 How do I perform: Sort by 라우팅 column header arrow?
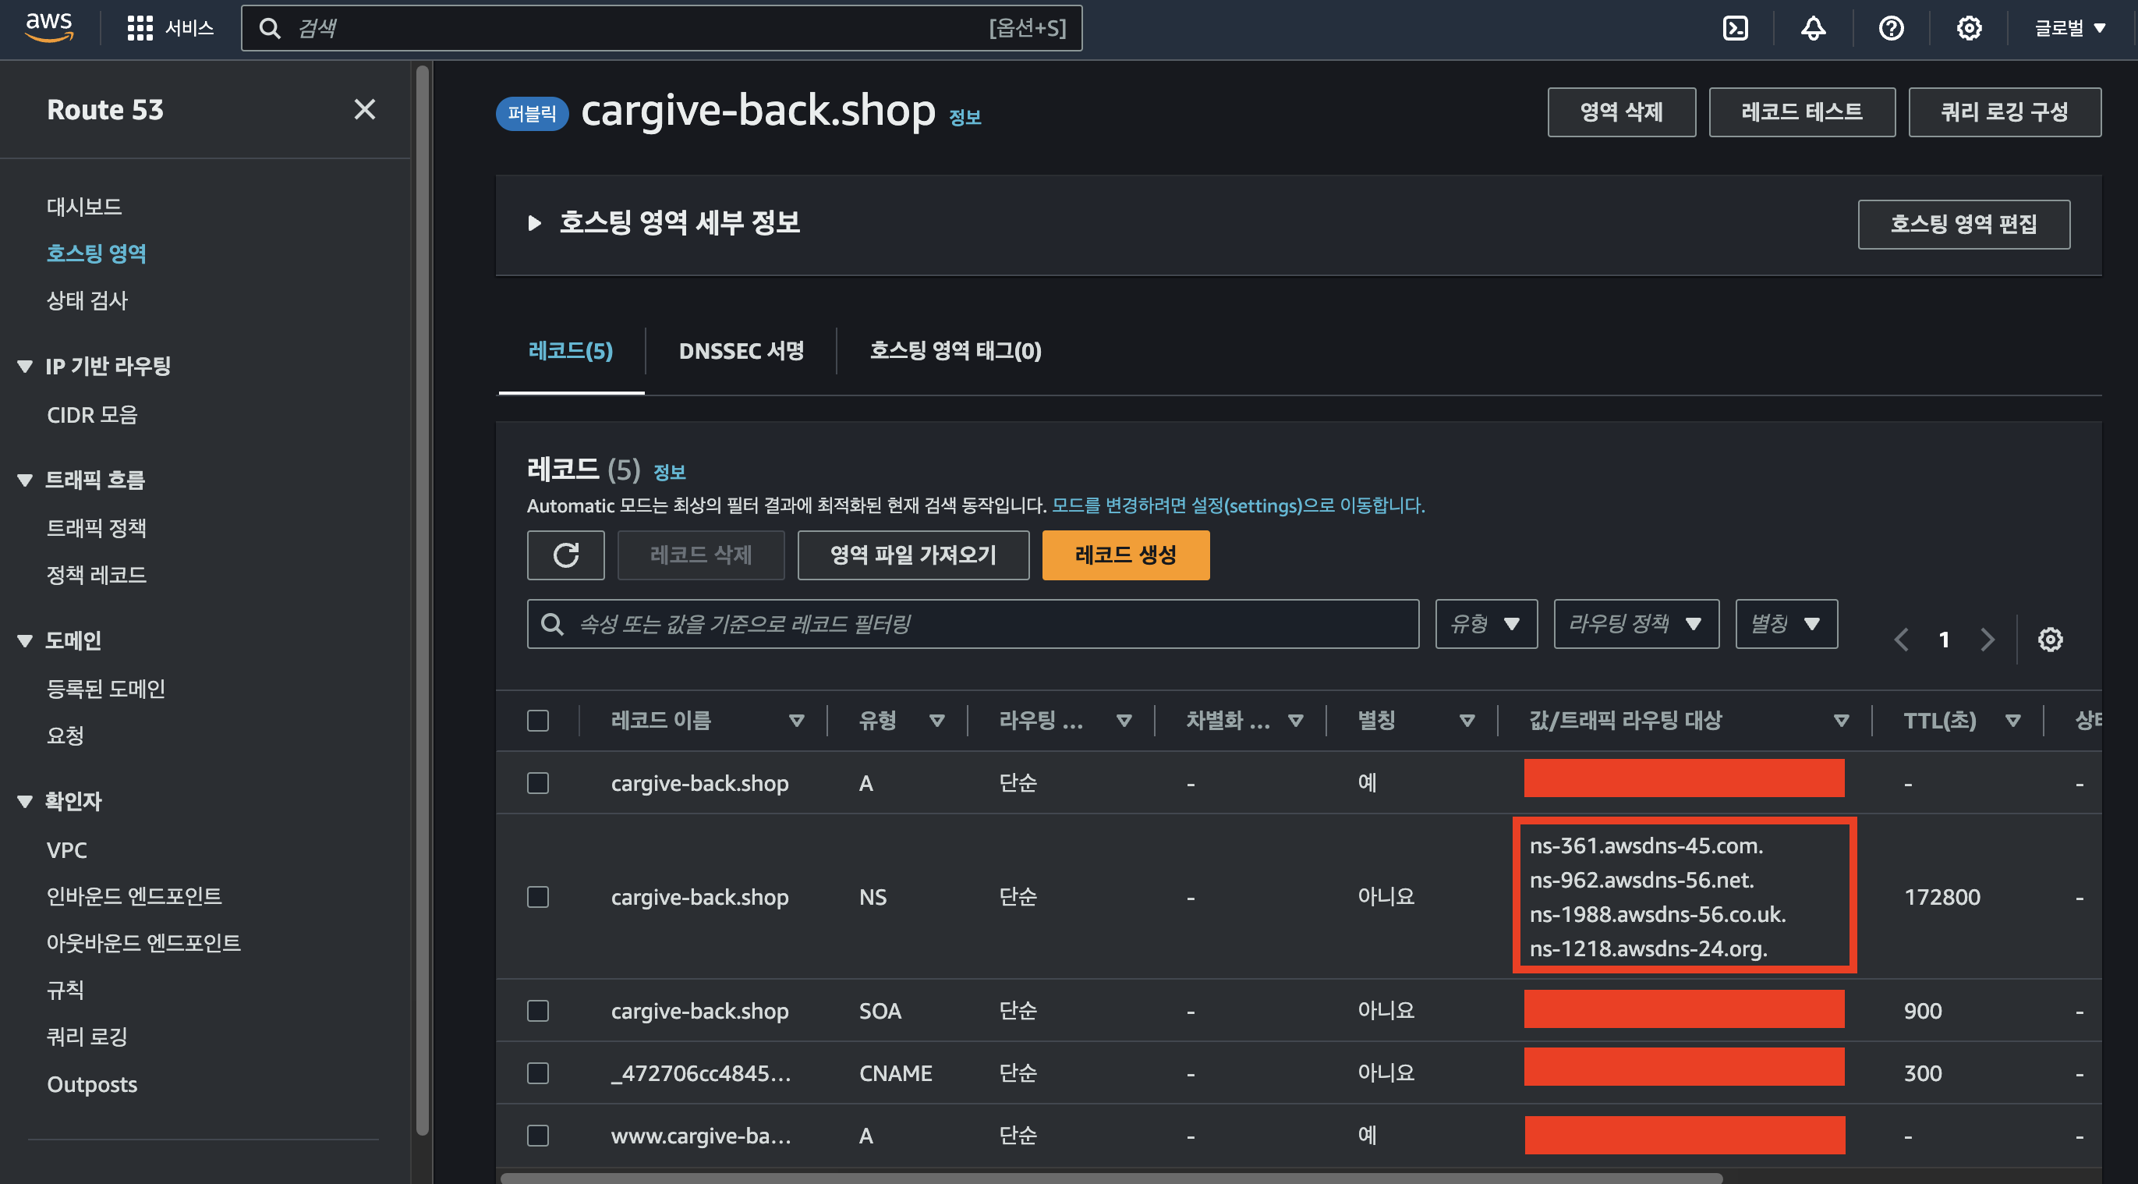[1124, 720]
